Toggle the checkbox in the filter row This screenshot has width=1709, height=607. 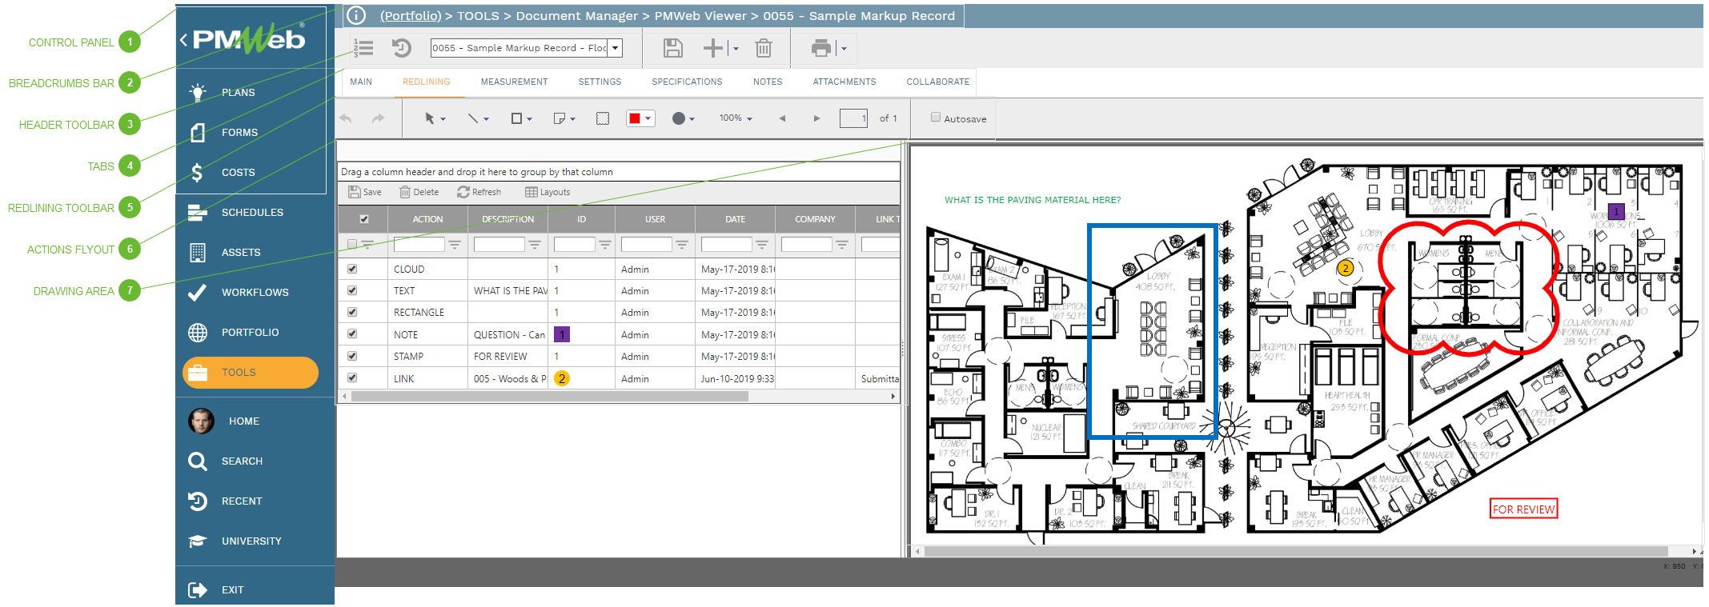pos(352,244)
